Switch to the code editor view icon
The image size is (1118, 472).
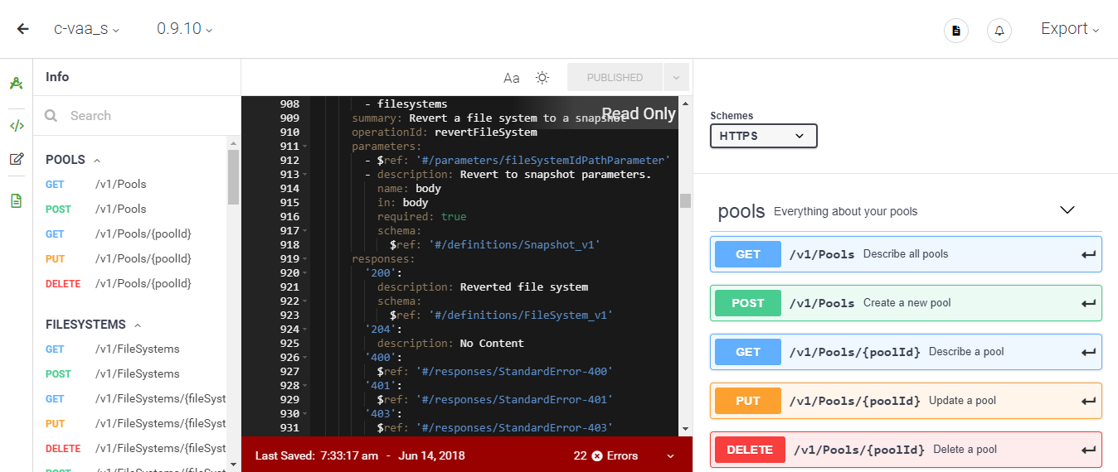17,126
